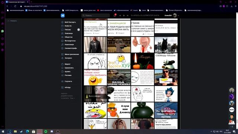Open the Алексей profile avatar

click(x=175, y=15)
